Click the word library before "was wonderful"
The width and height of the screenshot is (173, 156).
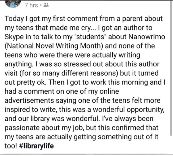pyautogui.click(x=40, y=119)
